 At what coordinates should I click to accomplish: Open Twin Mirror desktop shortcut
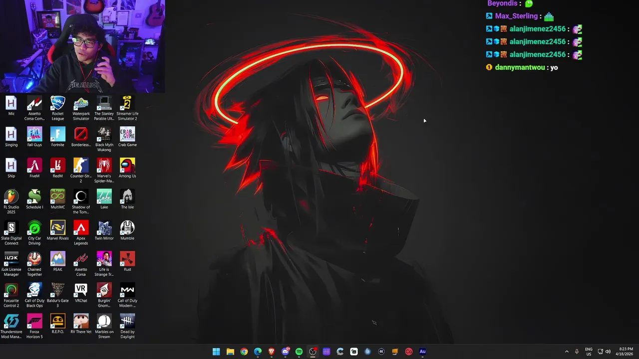click(104, 231)
